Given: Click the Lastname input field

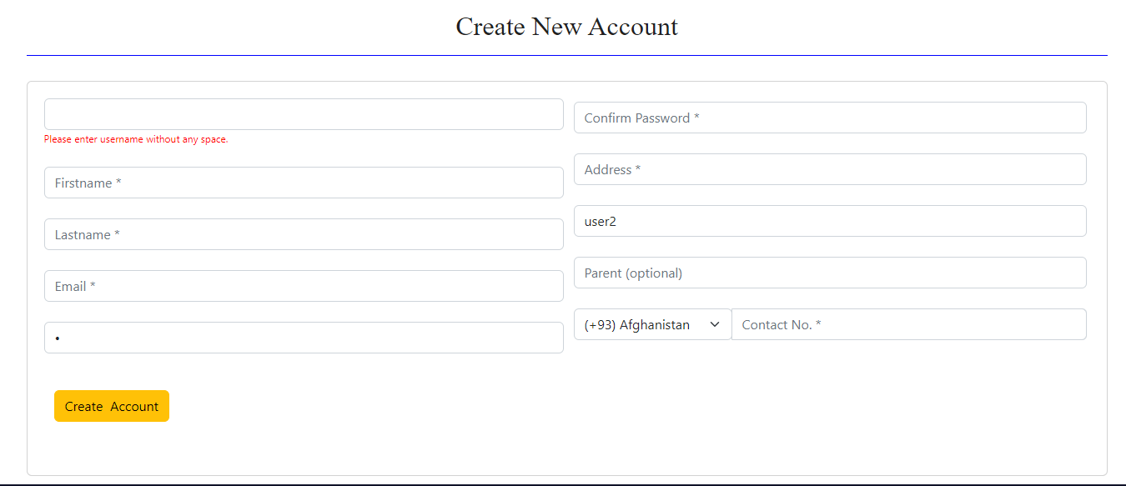Looking at the screenshot, I should (304, 234).
